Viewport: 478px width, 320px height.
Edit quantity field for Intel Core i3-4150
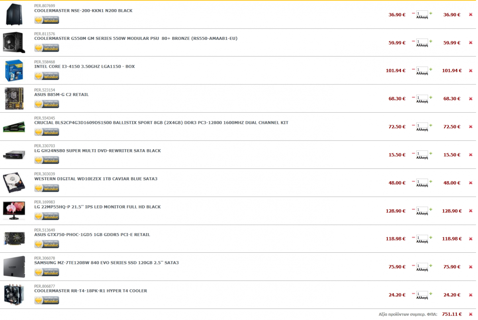[422, 69]
